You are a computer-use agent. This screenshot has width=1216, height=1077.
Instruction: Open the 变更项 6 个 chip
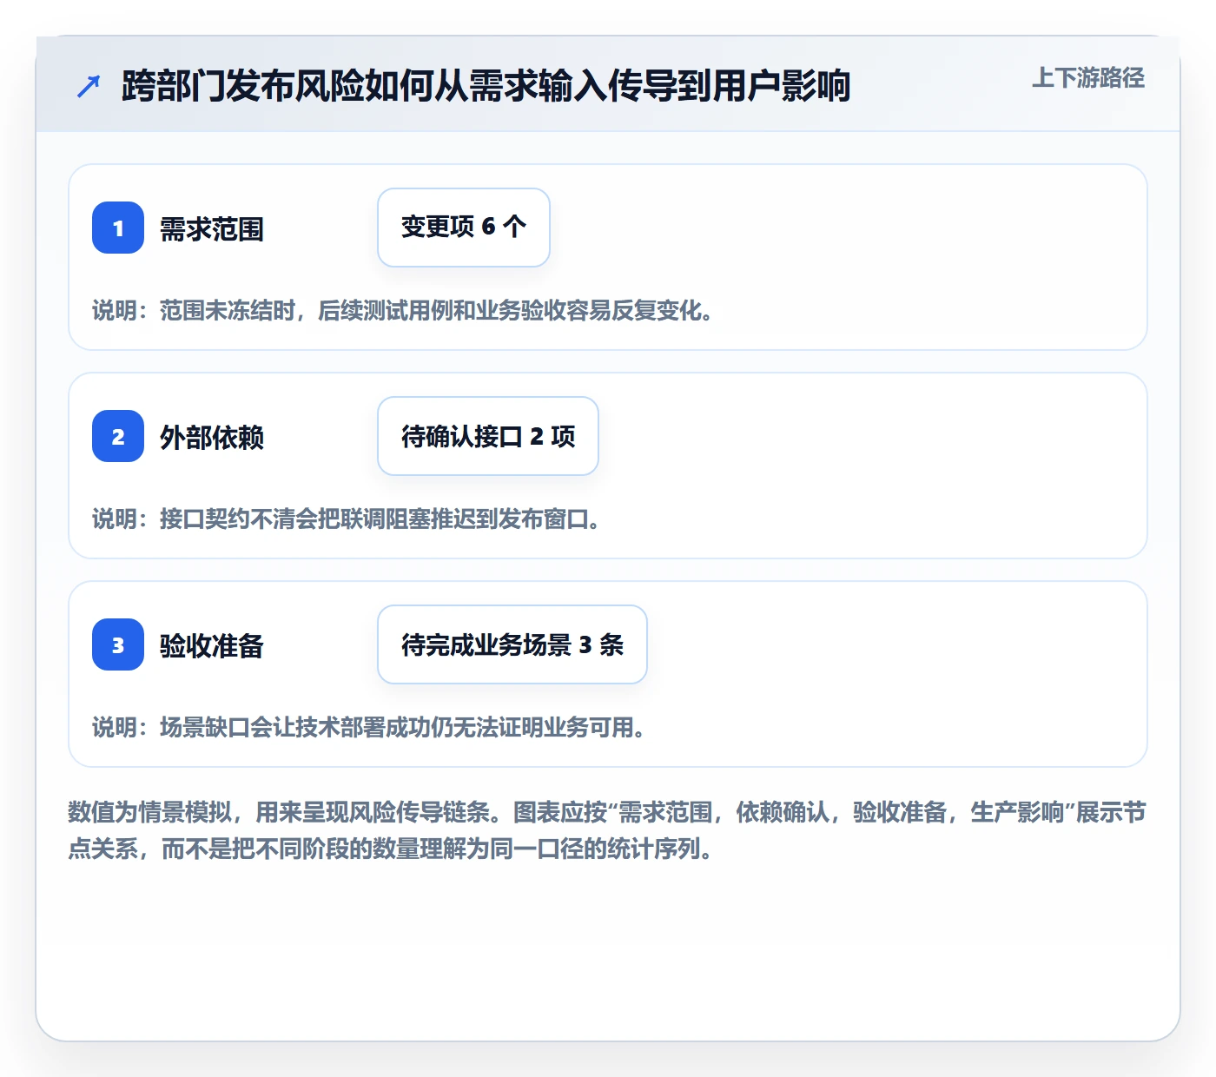coord(464,228)
